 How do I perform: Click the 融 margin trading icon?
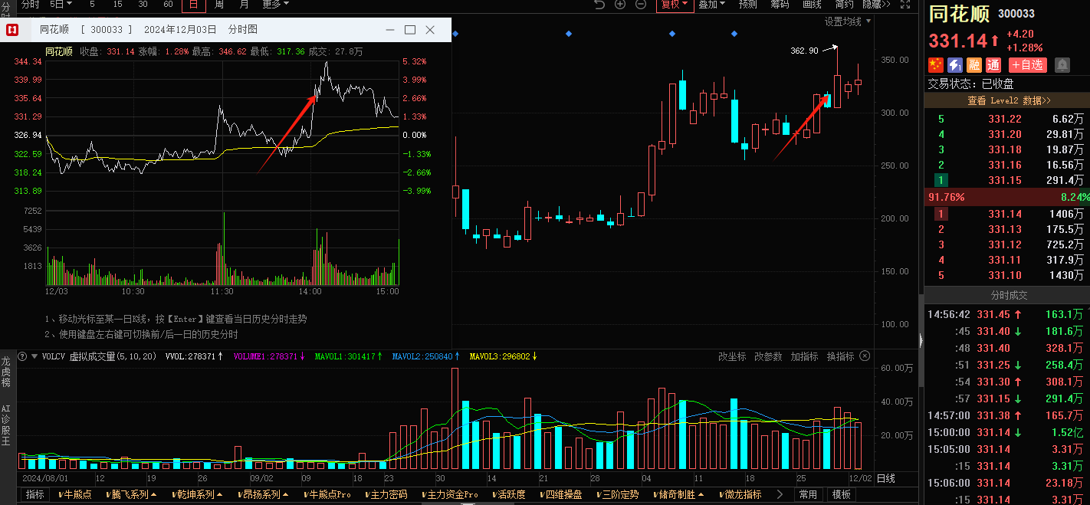[x=974, y=65]
